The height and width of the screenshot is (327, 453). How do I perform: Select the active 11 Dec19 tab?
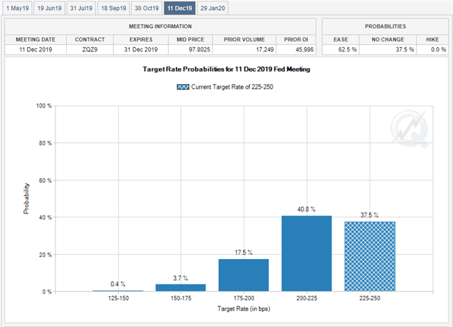click(179, 8)
